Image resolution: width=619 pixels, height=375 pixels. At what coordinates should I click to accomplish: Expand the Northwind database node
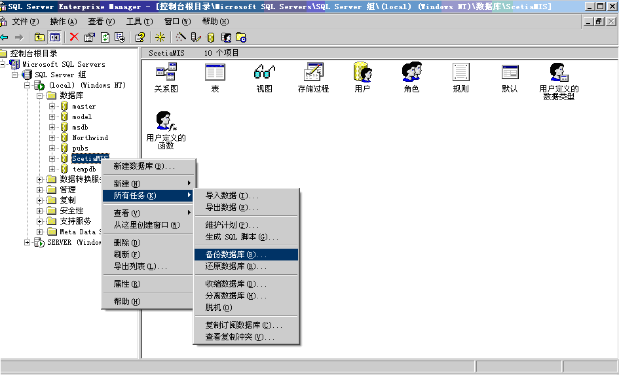(52, 137)
